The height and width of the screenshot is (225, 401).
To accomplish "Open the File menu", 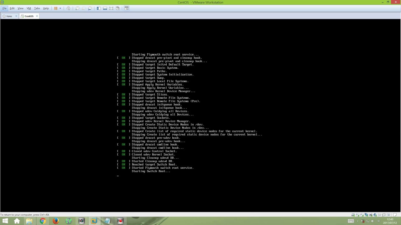I will pyautogui.click(x=4, y=8).
